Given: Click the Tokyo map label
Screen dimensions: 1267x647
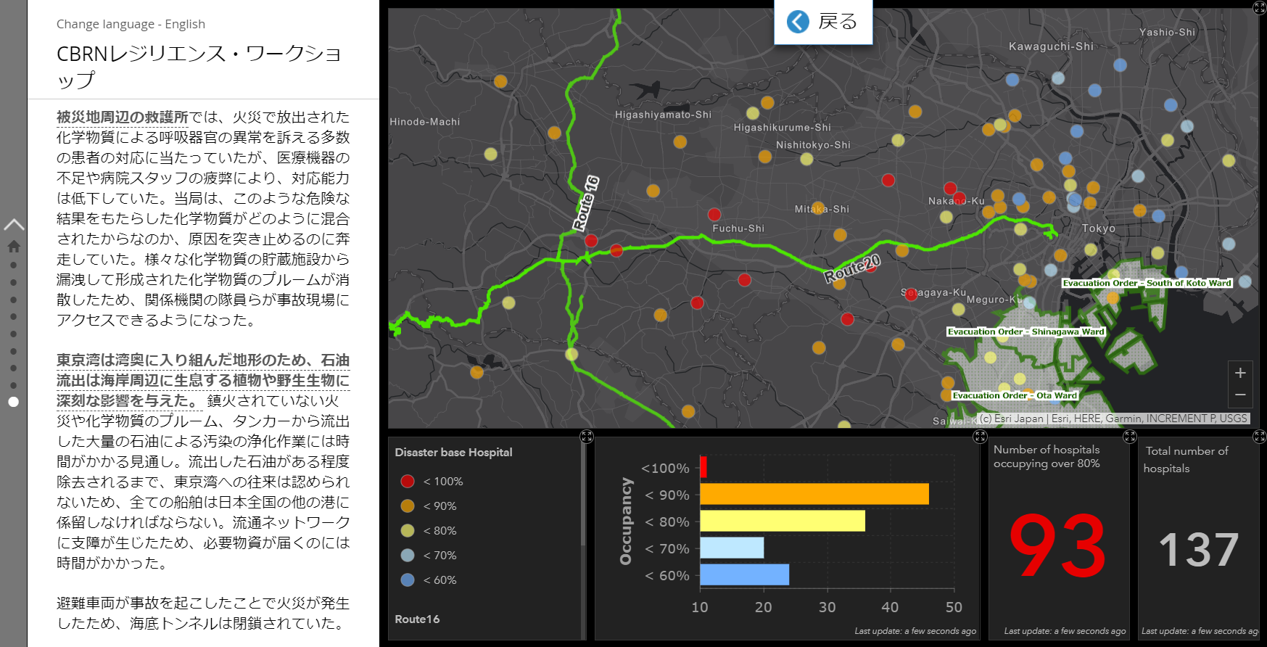Looking at the screenshot, I should click(1098, 228).
